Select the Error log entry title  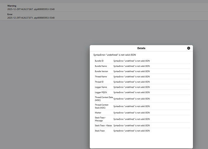click(10, 14)
